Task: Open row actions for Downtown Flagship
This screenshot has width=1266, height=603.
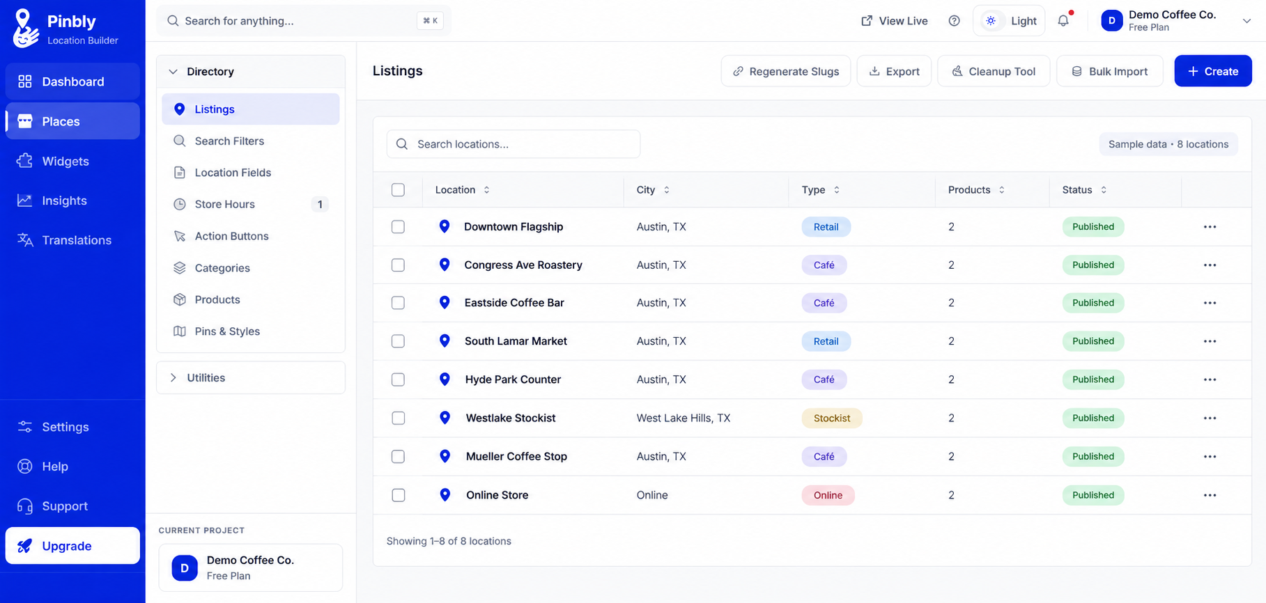Action: [1210, 227]
